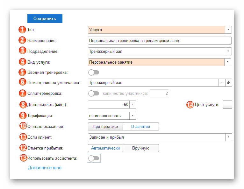The image size is (244, 189).
Task: Select Вручную for Отметка прибытия
Action: [141, 148]
